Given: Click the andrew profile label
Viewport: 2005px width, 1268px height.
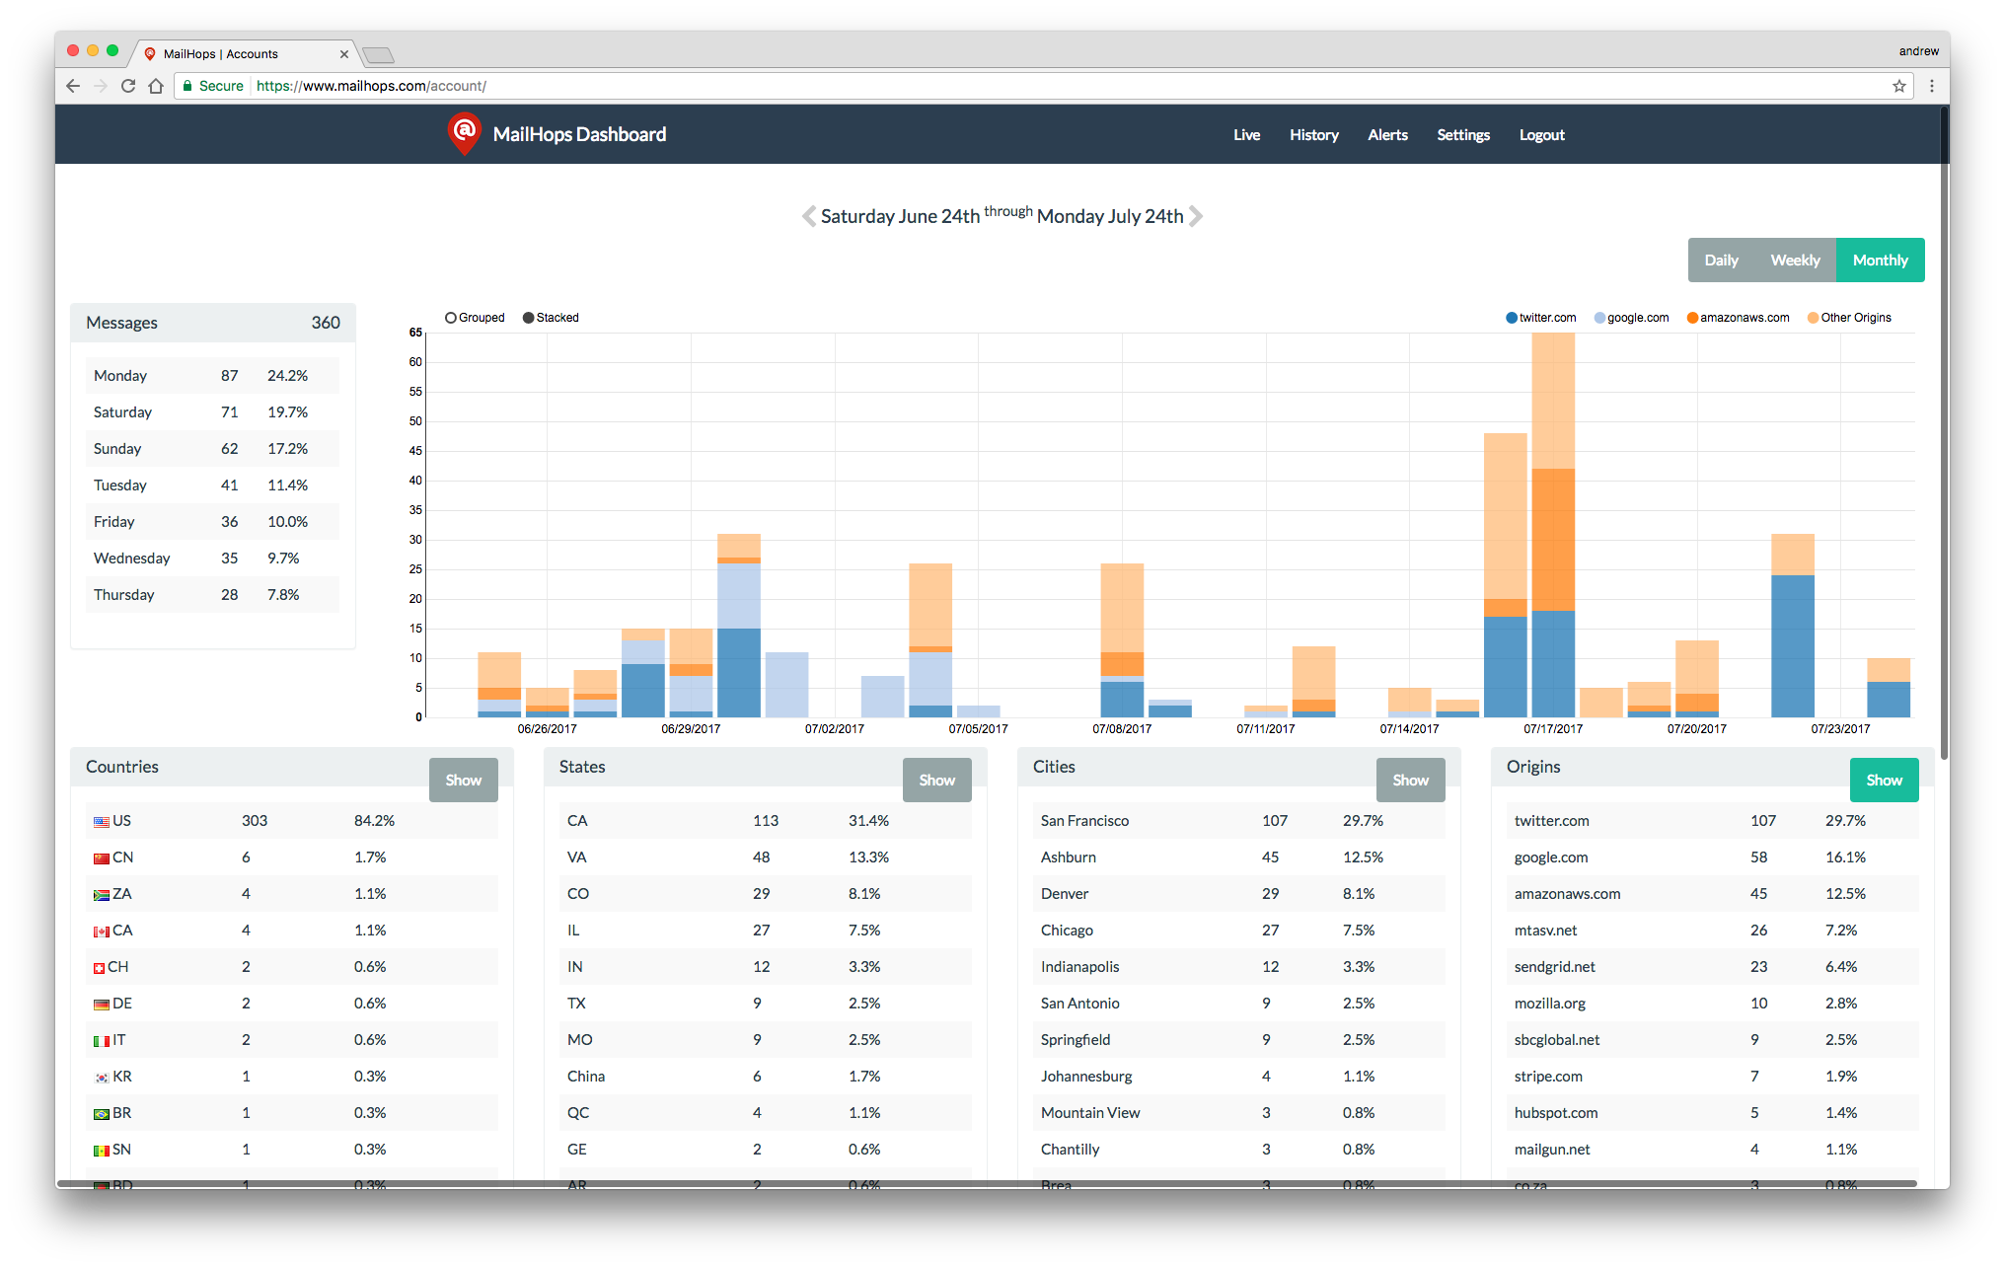Looking at the screenshot, I should pyautogui.click(x=1918, y=51).
